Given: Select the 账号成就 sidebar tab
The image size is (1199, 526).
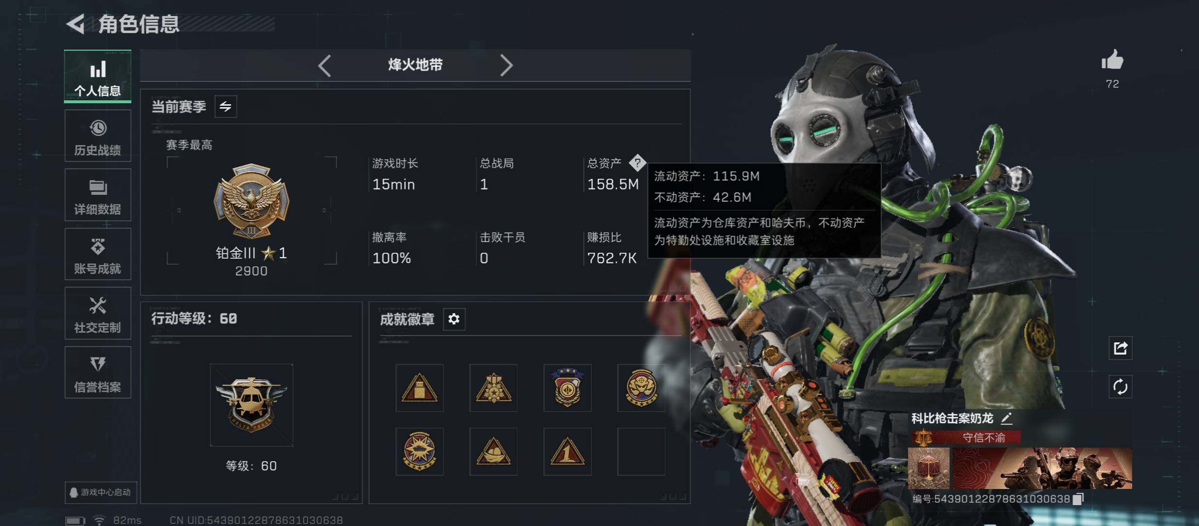Looking at the screenshot, I should [97, 254].
